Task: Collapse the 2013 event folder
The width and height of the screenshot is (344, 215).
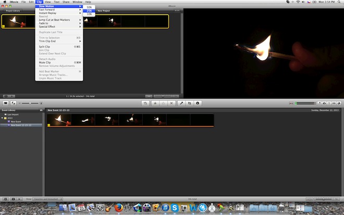Action: (2, 118)
